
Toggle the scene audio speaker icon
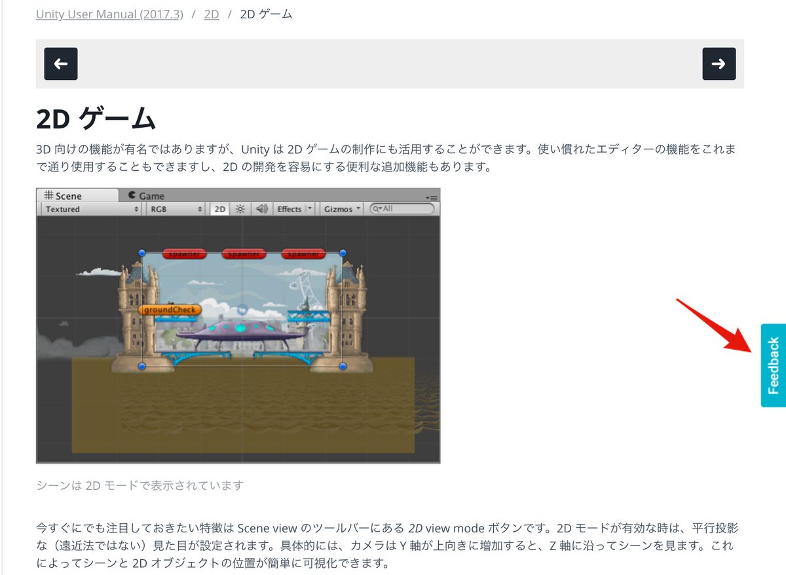[x=262, y=209]
